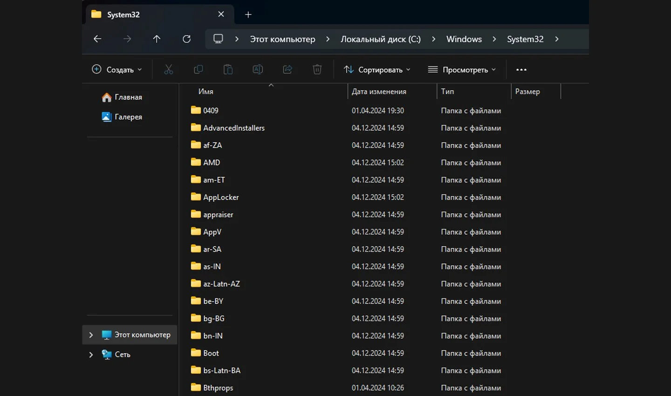Image resolution: width=671 pixels, height=396 pixels.
Task: Select the AppLocker folder
Action: (221, 197)
